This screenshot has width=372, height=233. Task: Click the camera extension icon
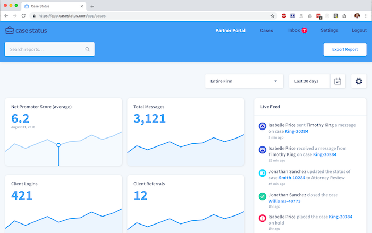(x=344, y=16)
